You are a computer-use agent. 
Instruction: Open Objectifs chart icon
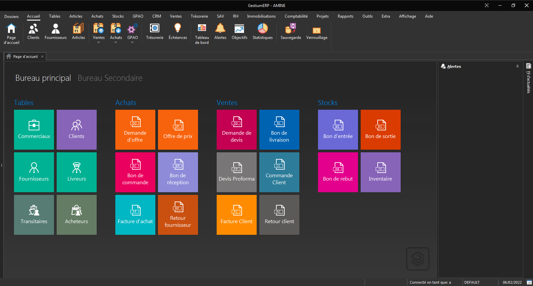tap(239, 32)
